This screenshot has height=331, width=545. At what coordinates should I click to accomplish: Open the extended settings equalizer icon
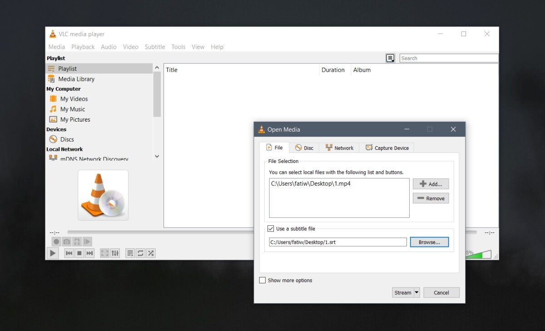point(115,253)
